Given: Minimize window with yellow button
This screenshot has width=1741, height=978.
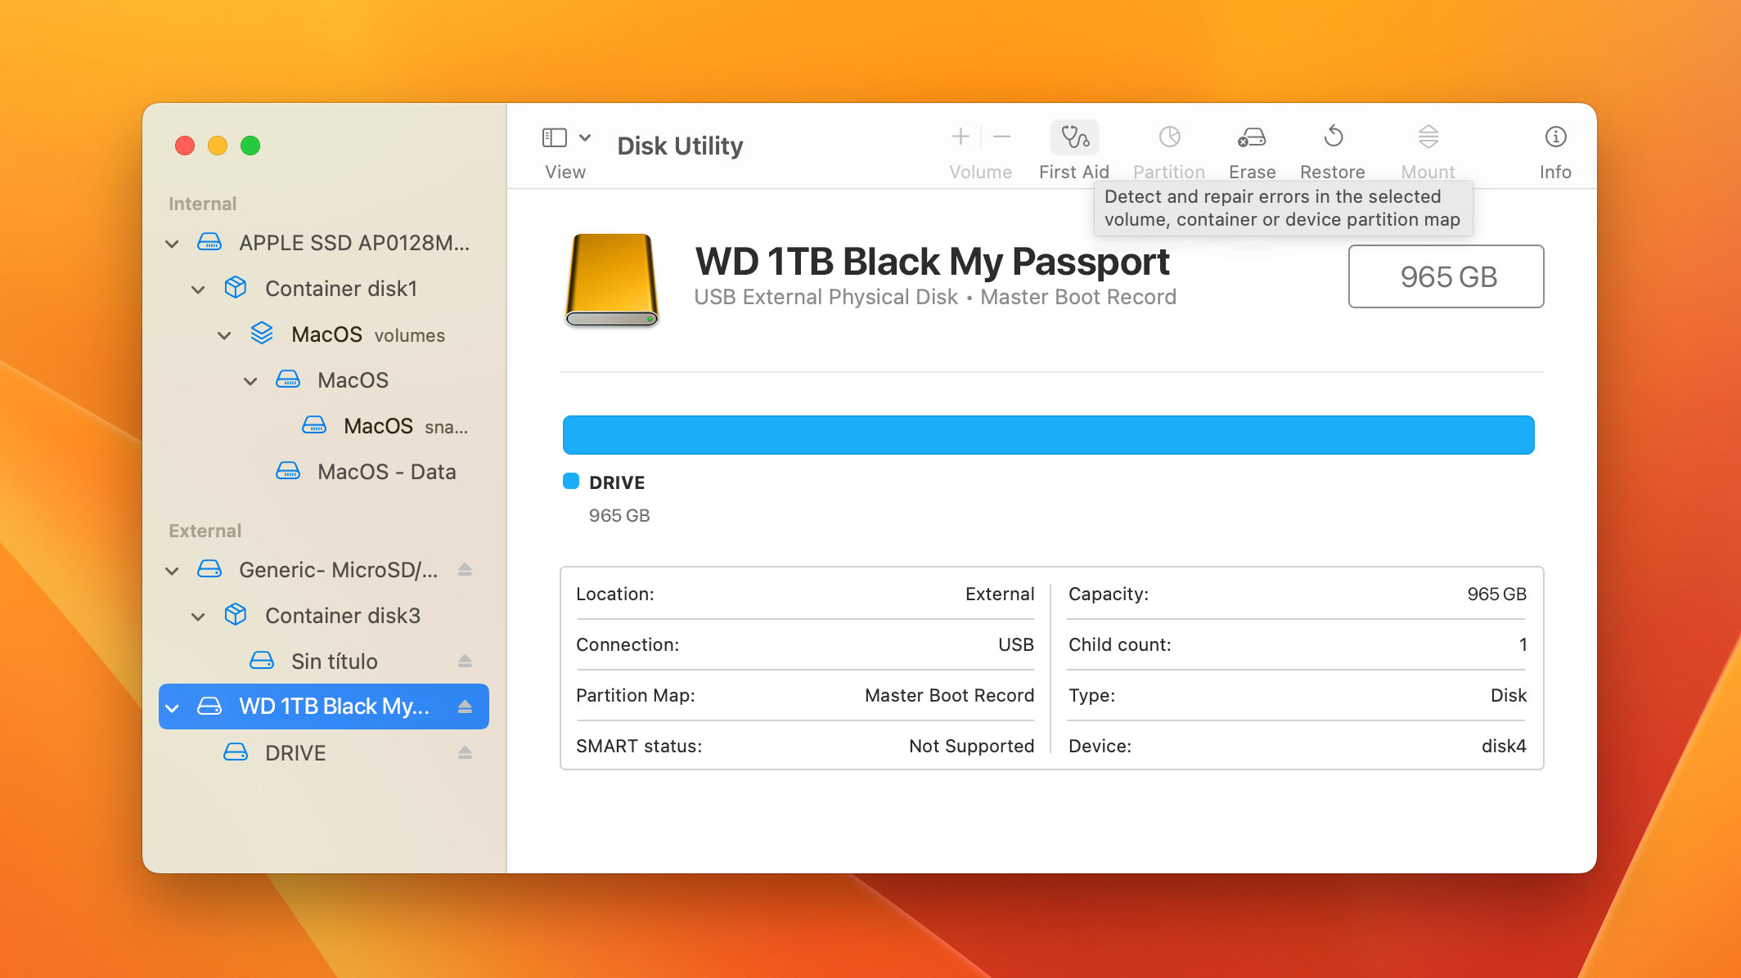Looking at the screenshot, I should click(x=218, y=146).
